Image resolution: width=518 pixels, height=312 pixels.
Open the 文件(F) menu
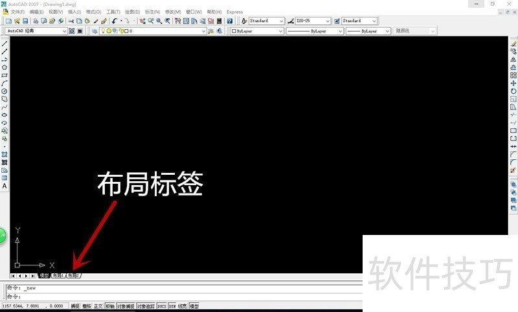(x=17, y=12)
